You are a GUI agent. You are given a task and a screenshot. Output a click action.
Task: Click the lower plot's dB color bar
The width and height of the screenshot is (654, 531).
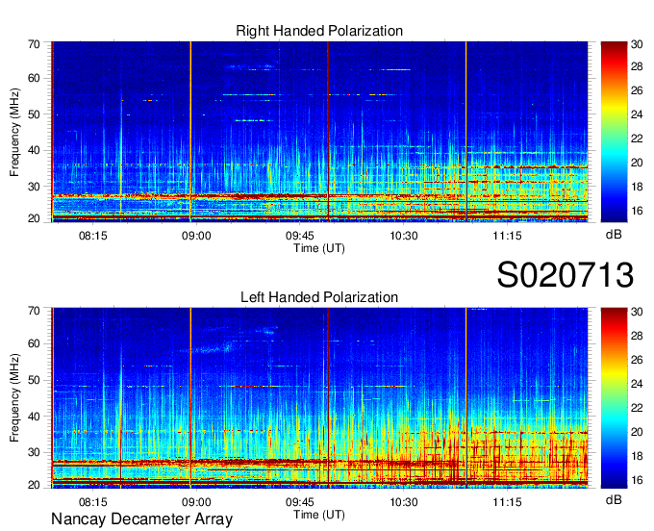[614, 398]
